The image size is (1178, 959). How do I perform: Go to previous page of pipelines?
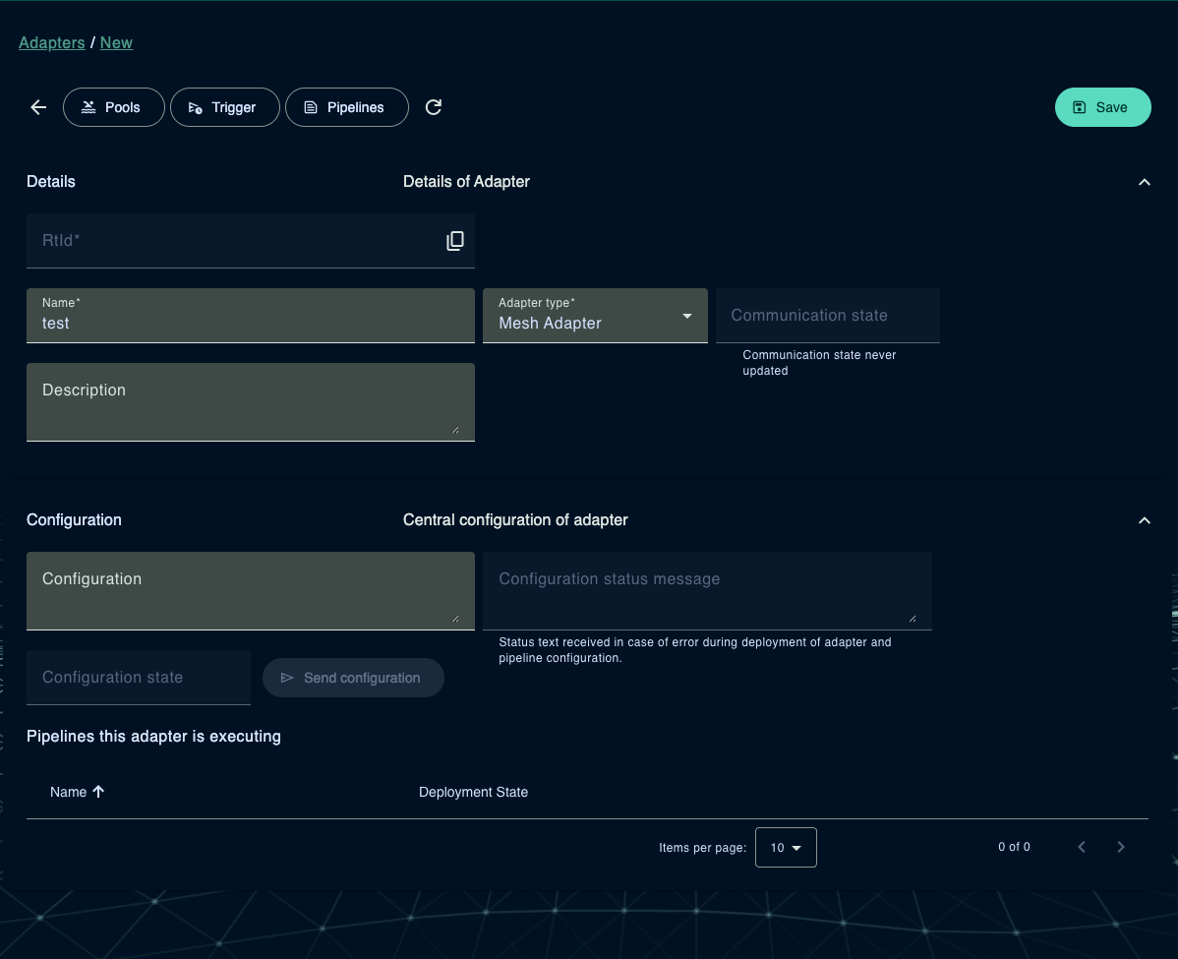coord(1081,847)
